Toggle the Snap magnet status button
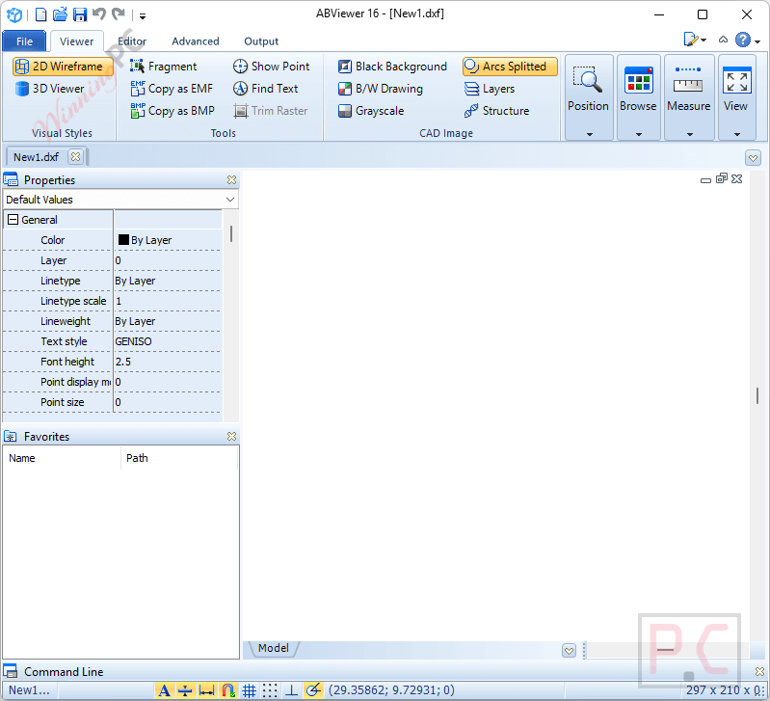This screenshot has width=770, height=701. point(227,690)
